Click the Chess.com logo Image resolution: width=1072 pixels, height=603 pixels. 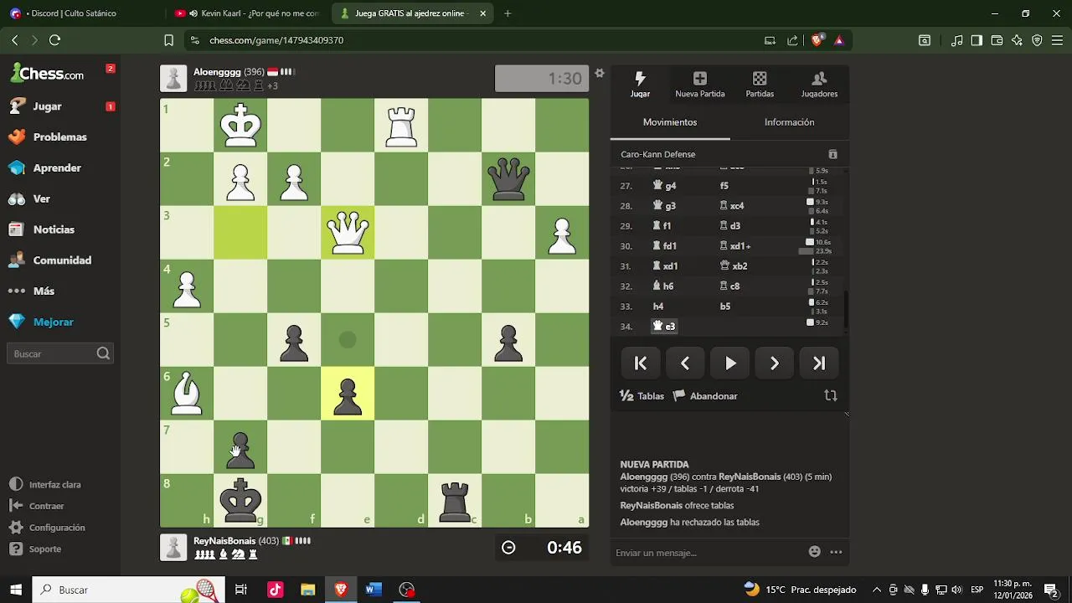click(47, 74)
